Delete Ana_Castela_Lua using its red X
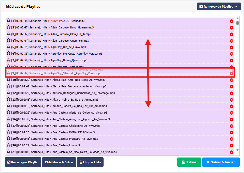Screen dimensions: 244x173 pos(232,146)
